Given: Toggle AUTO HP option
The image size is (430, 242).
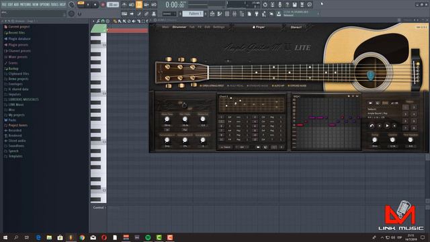Looking at the screenshot, I should (278, 85).
